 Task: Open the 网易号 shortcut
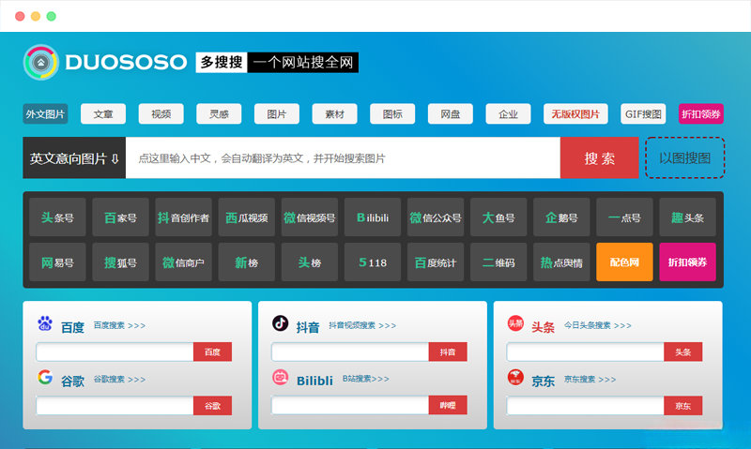[57, 262]
